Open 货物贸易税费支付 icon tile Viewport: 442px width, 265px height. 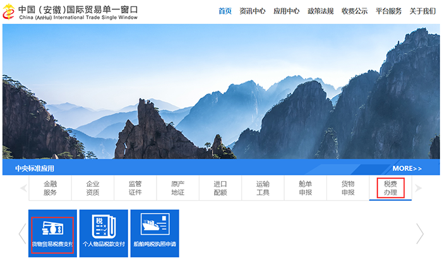52,233
